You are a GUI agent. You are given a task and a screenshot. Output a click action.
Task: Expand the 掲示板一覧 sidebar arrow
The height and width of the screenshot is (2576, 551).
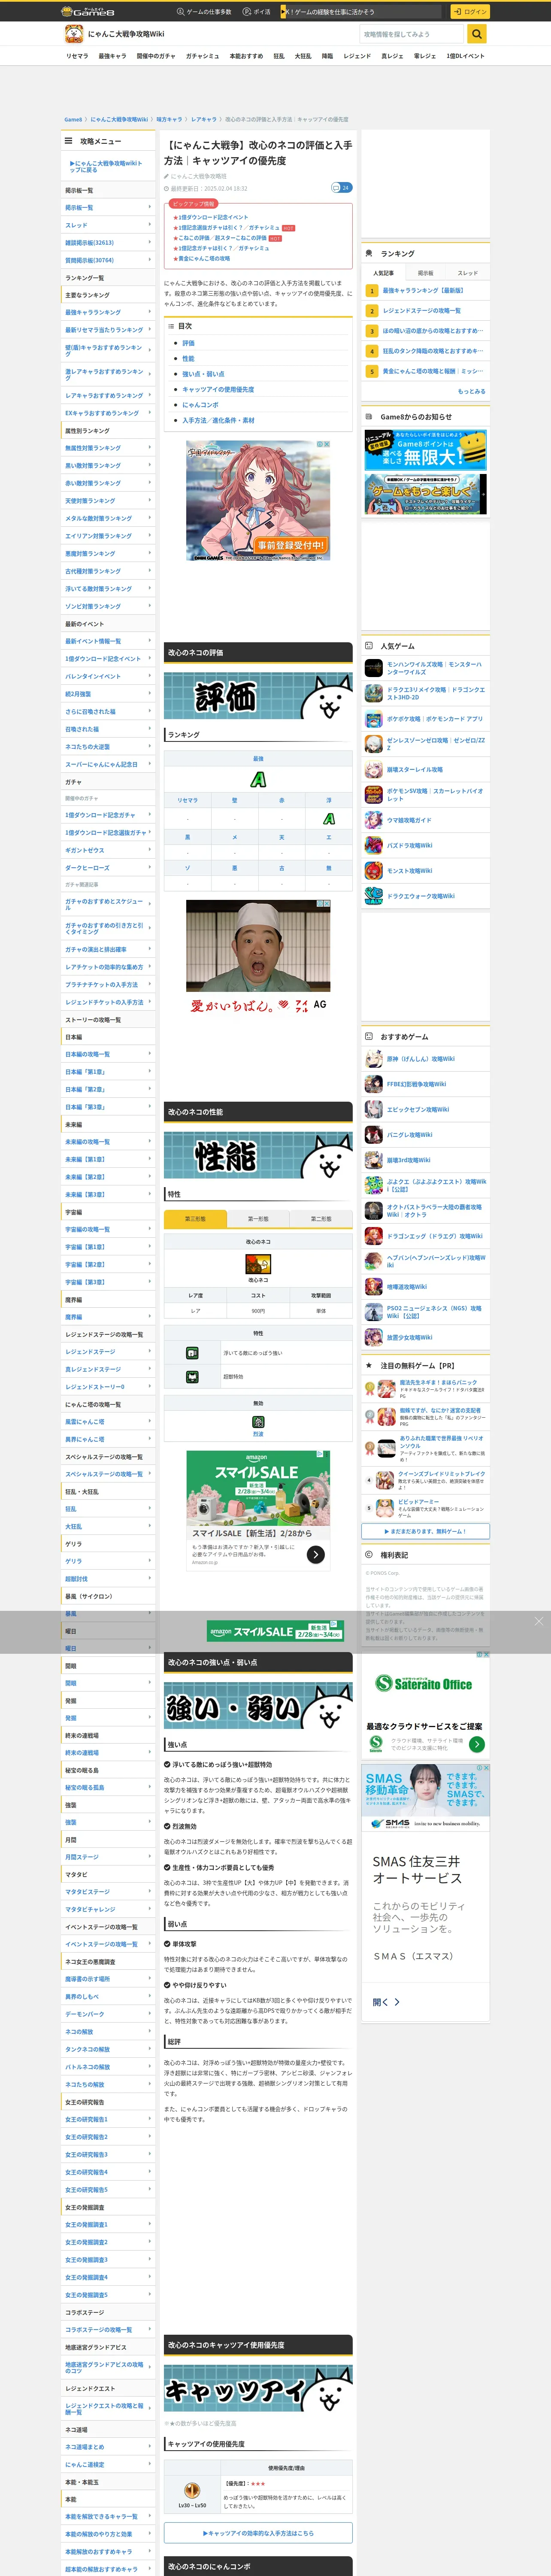click(x=150, y=207)
